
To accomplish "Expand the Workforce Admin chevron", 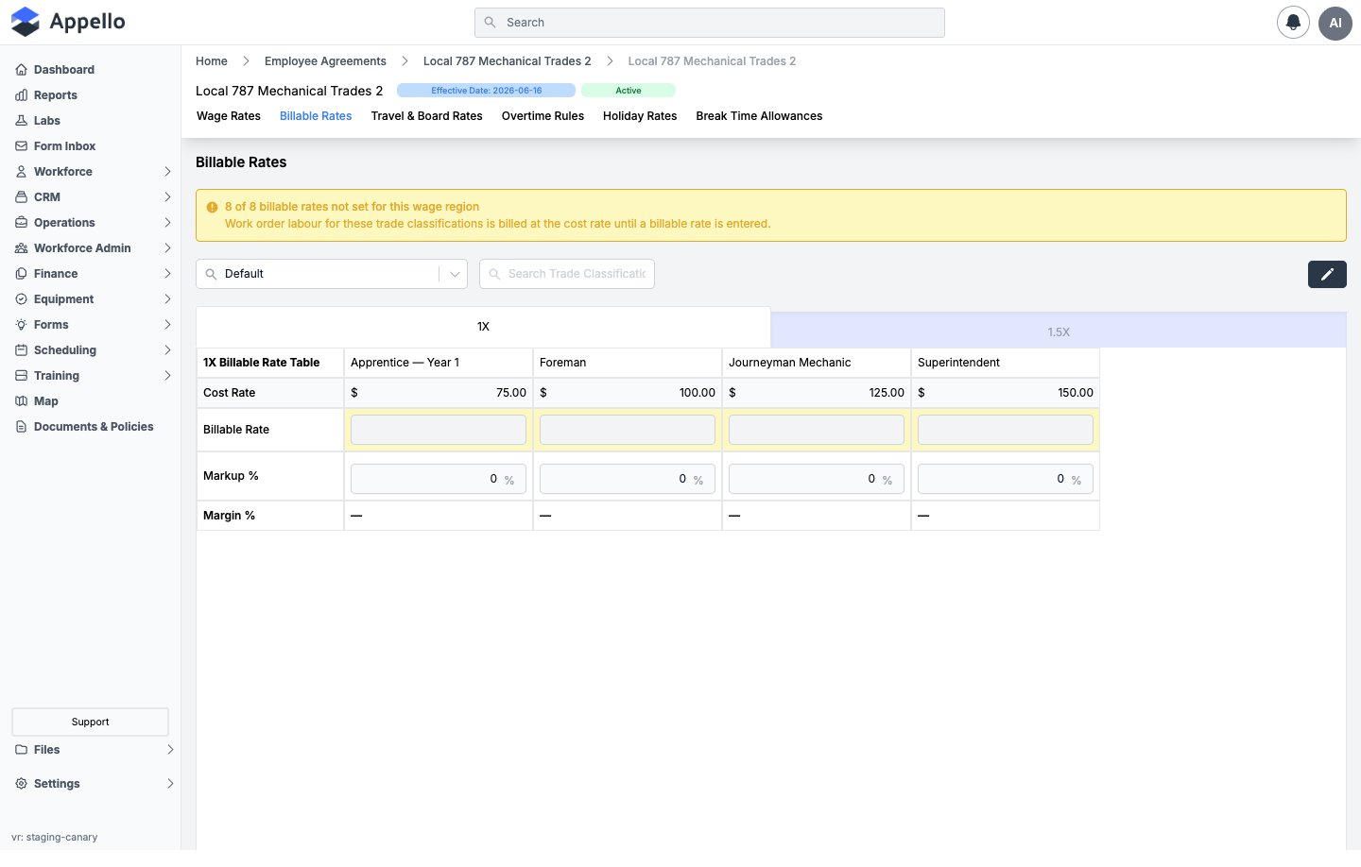I will tap(167, 248).
